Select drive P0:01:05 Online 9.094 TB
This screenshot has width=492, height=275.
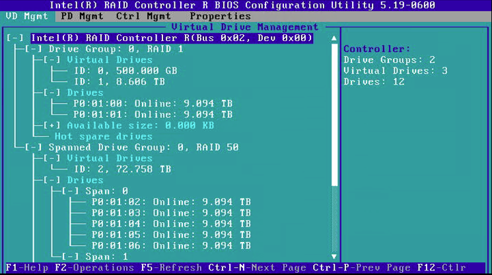pos(171,235)
